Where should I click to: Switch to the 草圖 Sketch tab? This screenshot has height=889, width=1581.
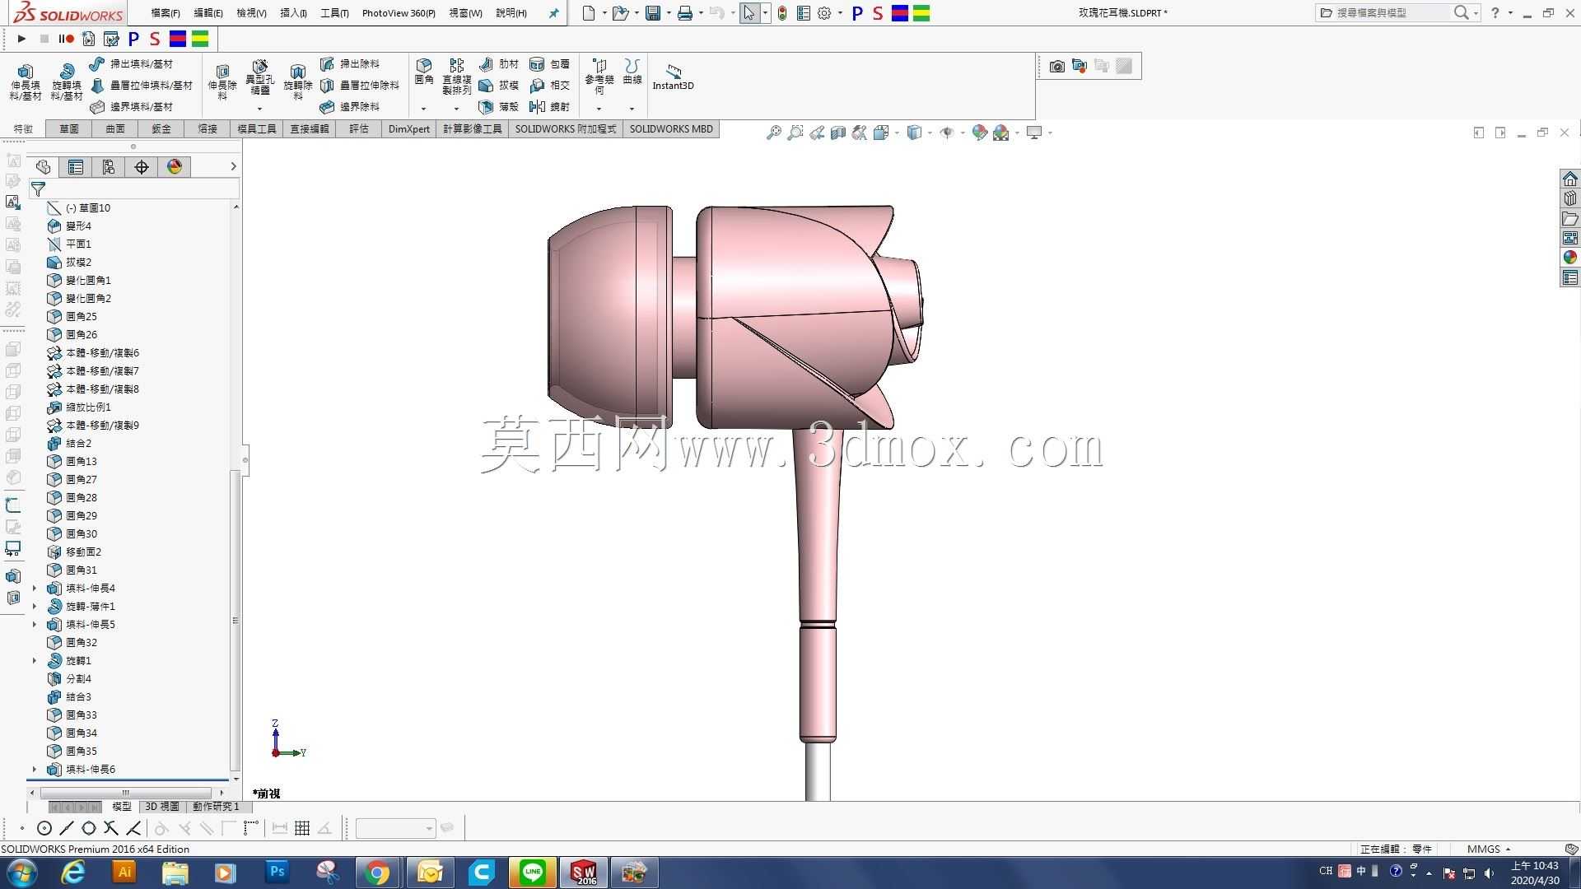pos(69,129)
